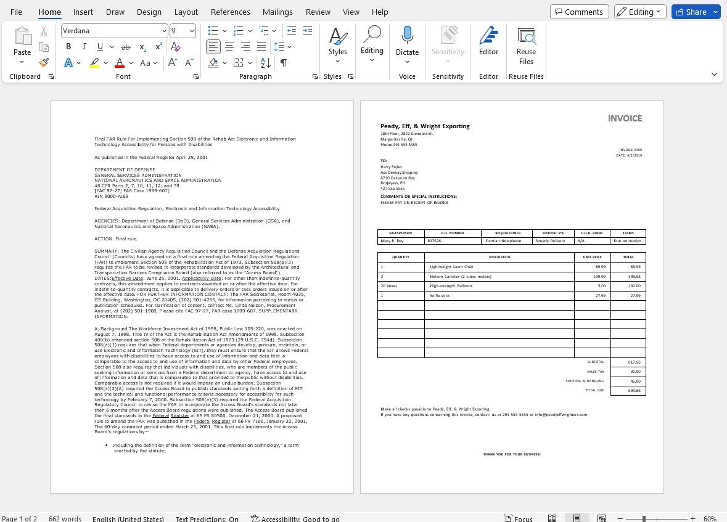
Task: Click the 60% zoom level
Action: [709, 519]
